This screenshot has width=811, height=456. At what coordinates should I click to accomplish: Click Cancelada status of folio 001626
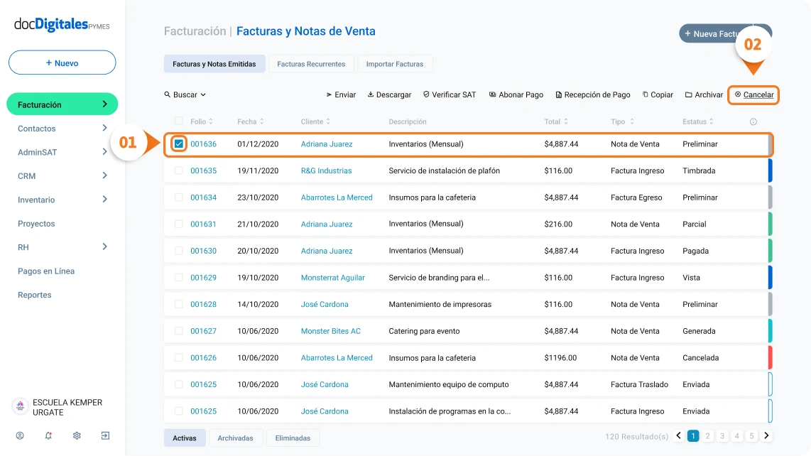(x=700, y=358)
